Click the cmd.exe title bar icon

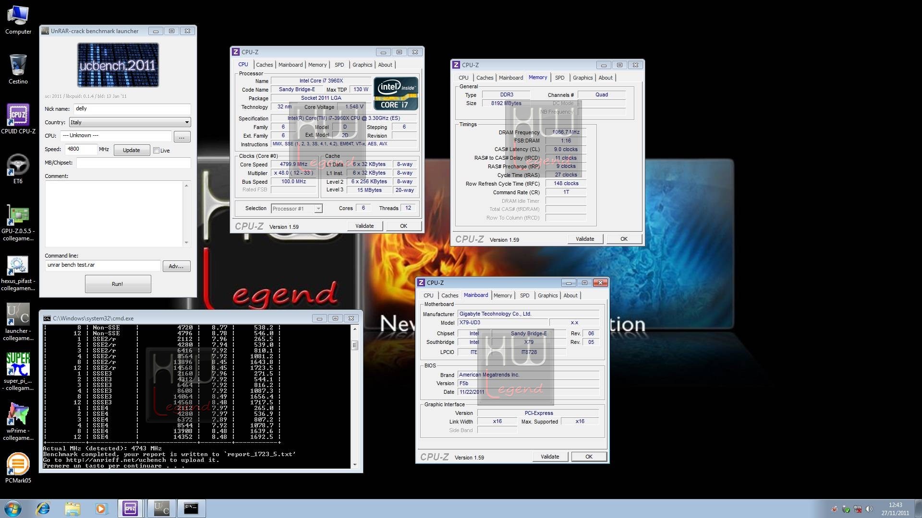[x=47, y=318]
